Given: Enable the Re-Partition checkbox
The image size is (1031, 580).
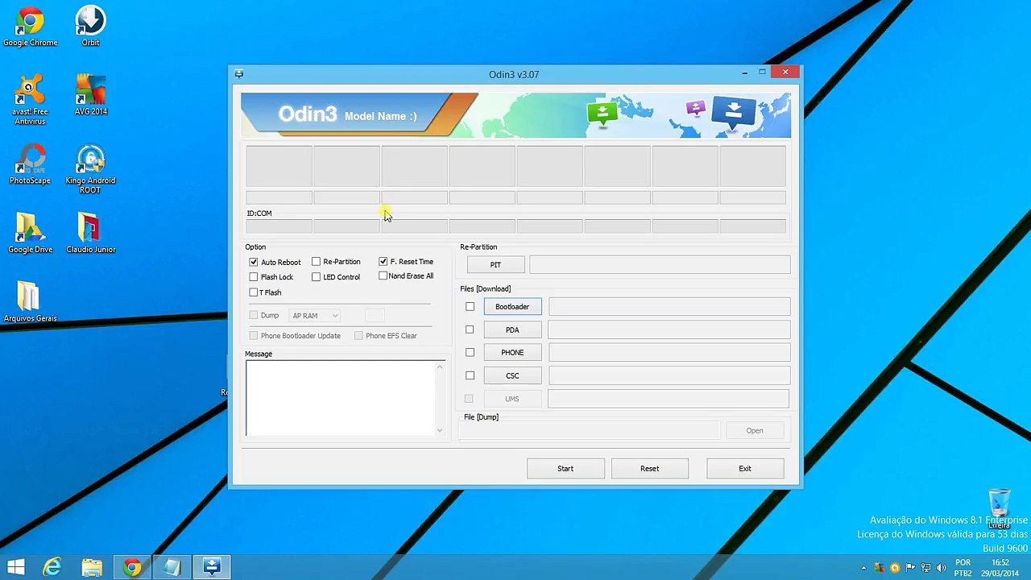Looking at the screenshot, I should coord(316,262).
